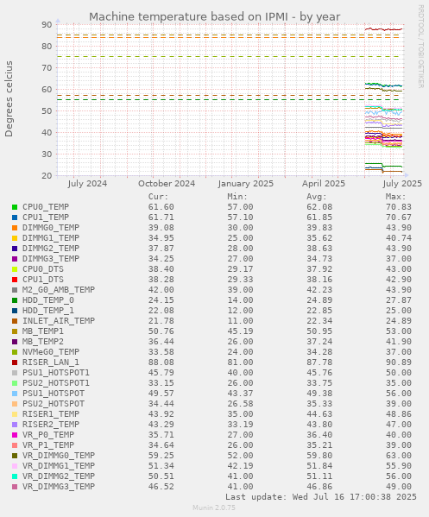Select the CPU1_DTS legend label
This screenshot has height=517, width=429.
coord(43,280)
